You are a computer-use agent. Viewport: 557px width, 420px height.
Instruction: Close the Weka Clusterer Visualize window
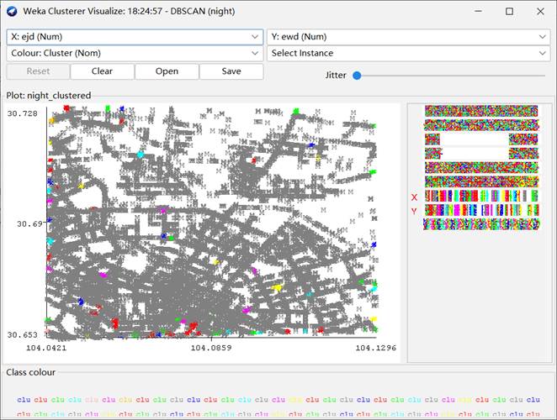540,12
